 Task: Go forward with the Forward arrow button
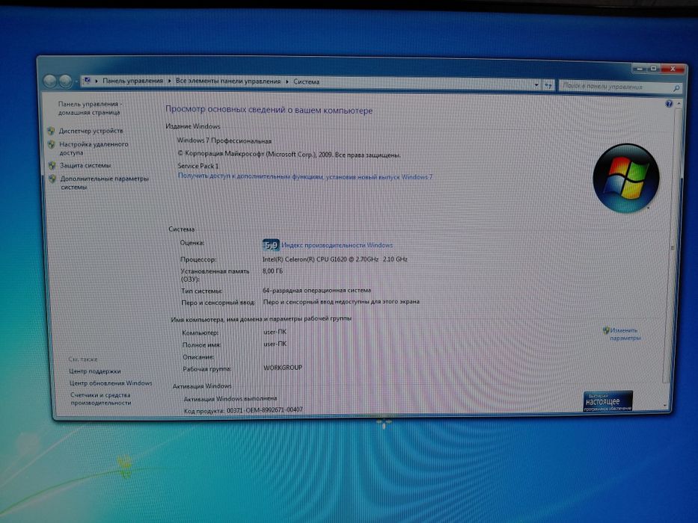(65, 81)
